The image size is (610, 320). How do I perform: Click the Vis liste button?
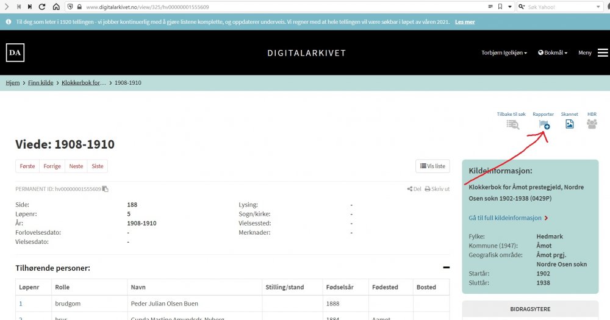coord(432,166)
